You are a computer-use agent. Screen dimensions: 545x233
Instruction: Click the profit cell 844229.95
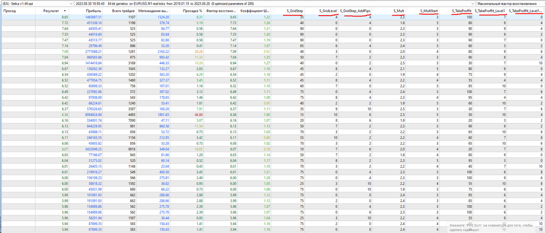(x=92, y=125)
